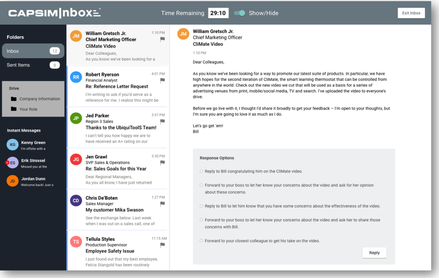Click the 1:10 PM timestamp in the open message
The height and width of the screenshot is (278, 439).
tap(200, 53)
